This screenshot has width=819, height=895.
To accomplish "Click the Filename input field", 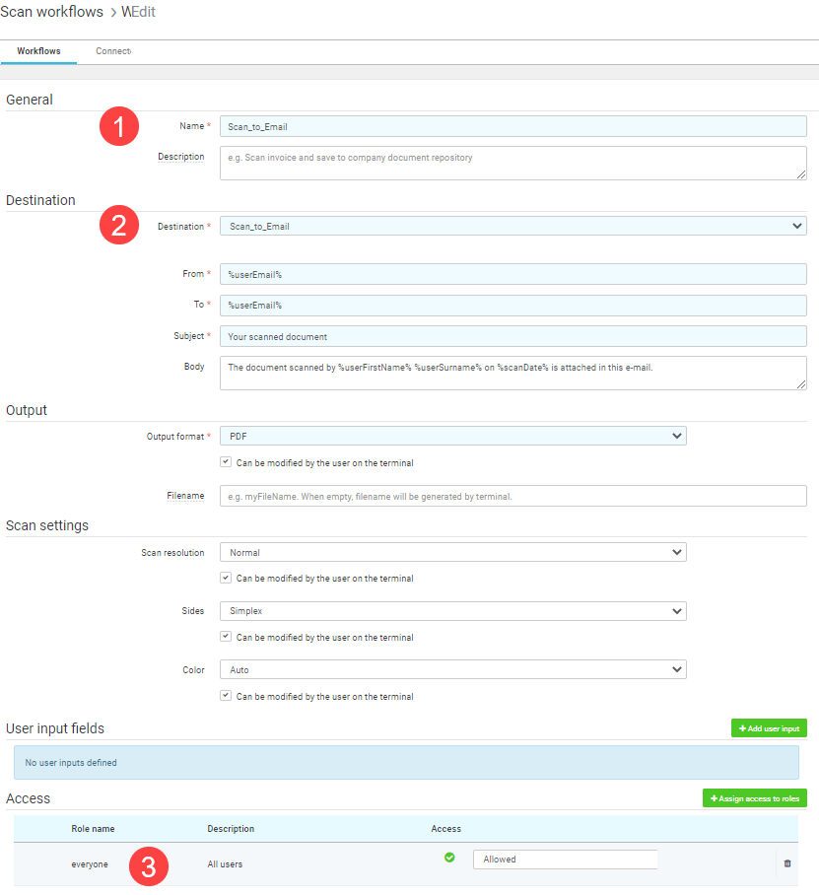I will pyautogui.click(x=513, y=496).
